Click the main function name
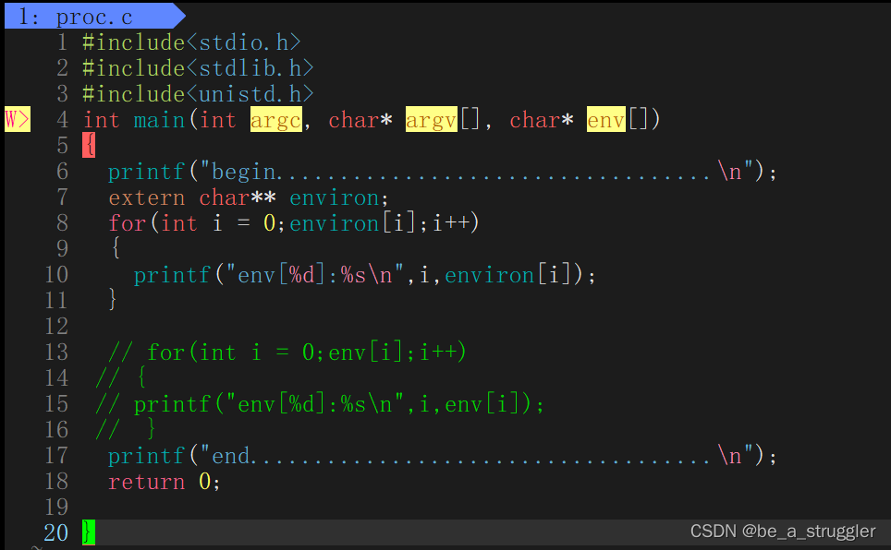Image resolution: width=891 pixels, height=550 pixels. [159, 120]
